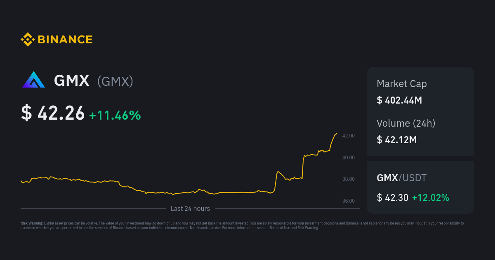The height and width of the screenshot is (260, 495).
Task: Click the BINANCE wordmark text
Action: point(65,40)
